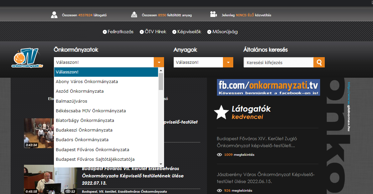Select Aszód Önkormányzata option

pyautogui.click(x=106, y=91)
